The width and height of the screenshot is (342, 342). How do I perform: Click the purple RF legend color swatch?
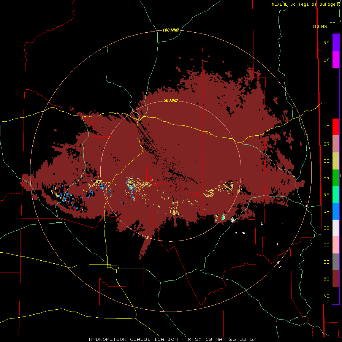336,43
